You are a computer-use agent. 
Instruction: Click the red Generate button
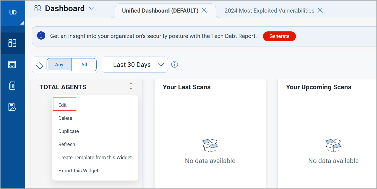(x=279, y=36)
